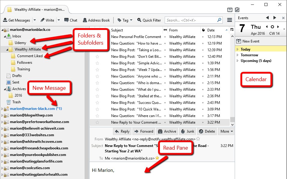Viewport: 287px width, 179px height.
Task: Archive the selected message
Action: tap(167, 131)
